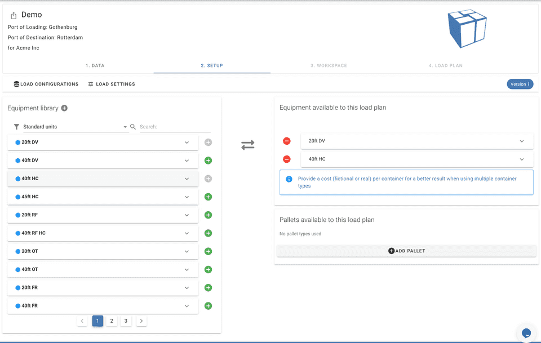
Task: Click the magnifier icon next to the Search box
Action: coord(133,127)
